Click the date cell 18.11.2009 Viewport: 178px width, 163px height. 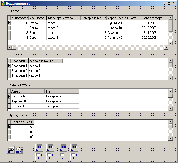(x=155, y=33)
